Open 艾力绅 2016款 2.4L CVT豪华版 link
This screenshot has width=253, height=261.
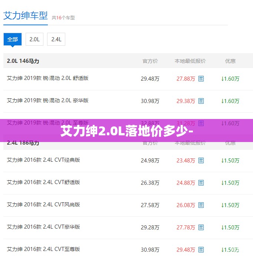pyautogui.click(x=43, y=227)
